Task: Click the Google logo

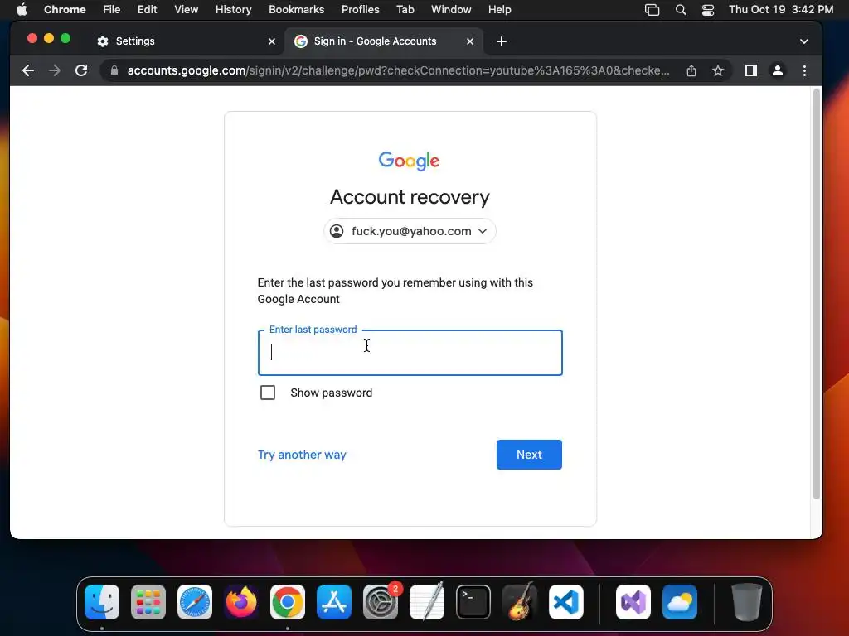Action: point(410,161)
